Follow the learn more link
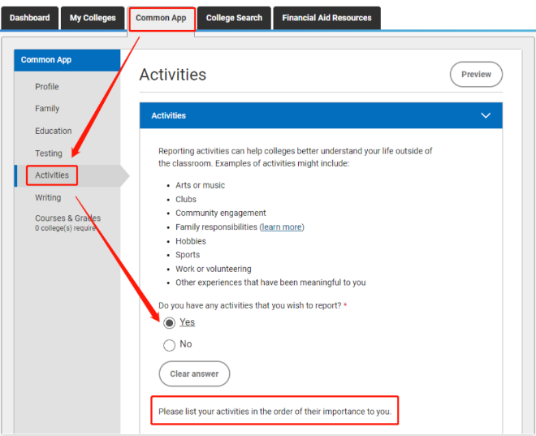The height and width of the screenshot is (436, 536). pos(282,227)
